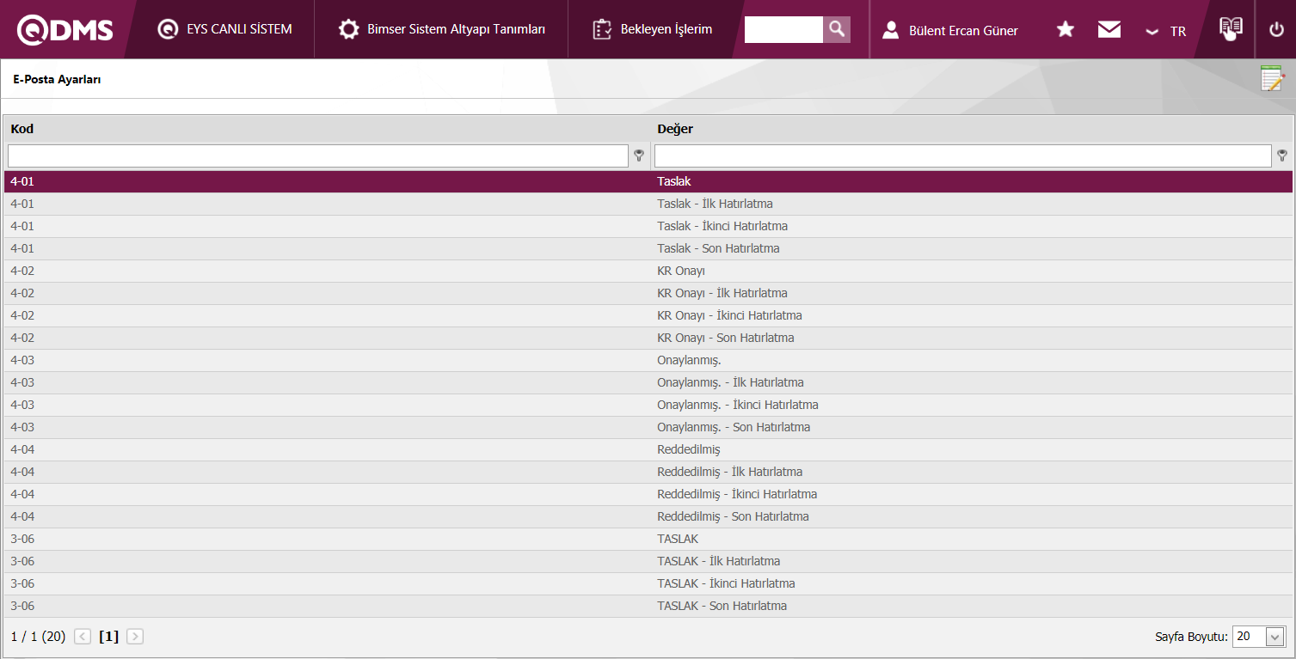The height and width of the screenshot is (659, 1296).
Task: Sort by the Değer column header
Action: click(x=675, y=129)
